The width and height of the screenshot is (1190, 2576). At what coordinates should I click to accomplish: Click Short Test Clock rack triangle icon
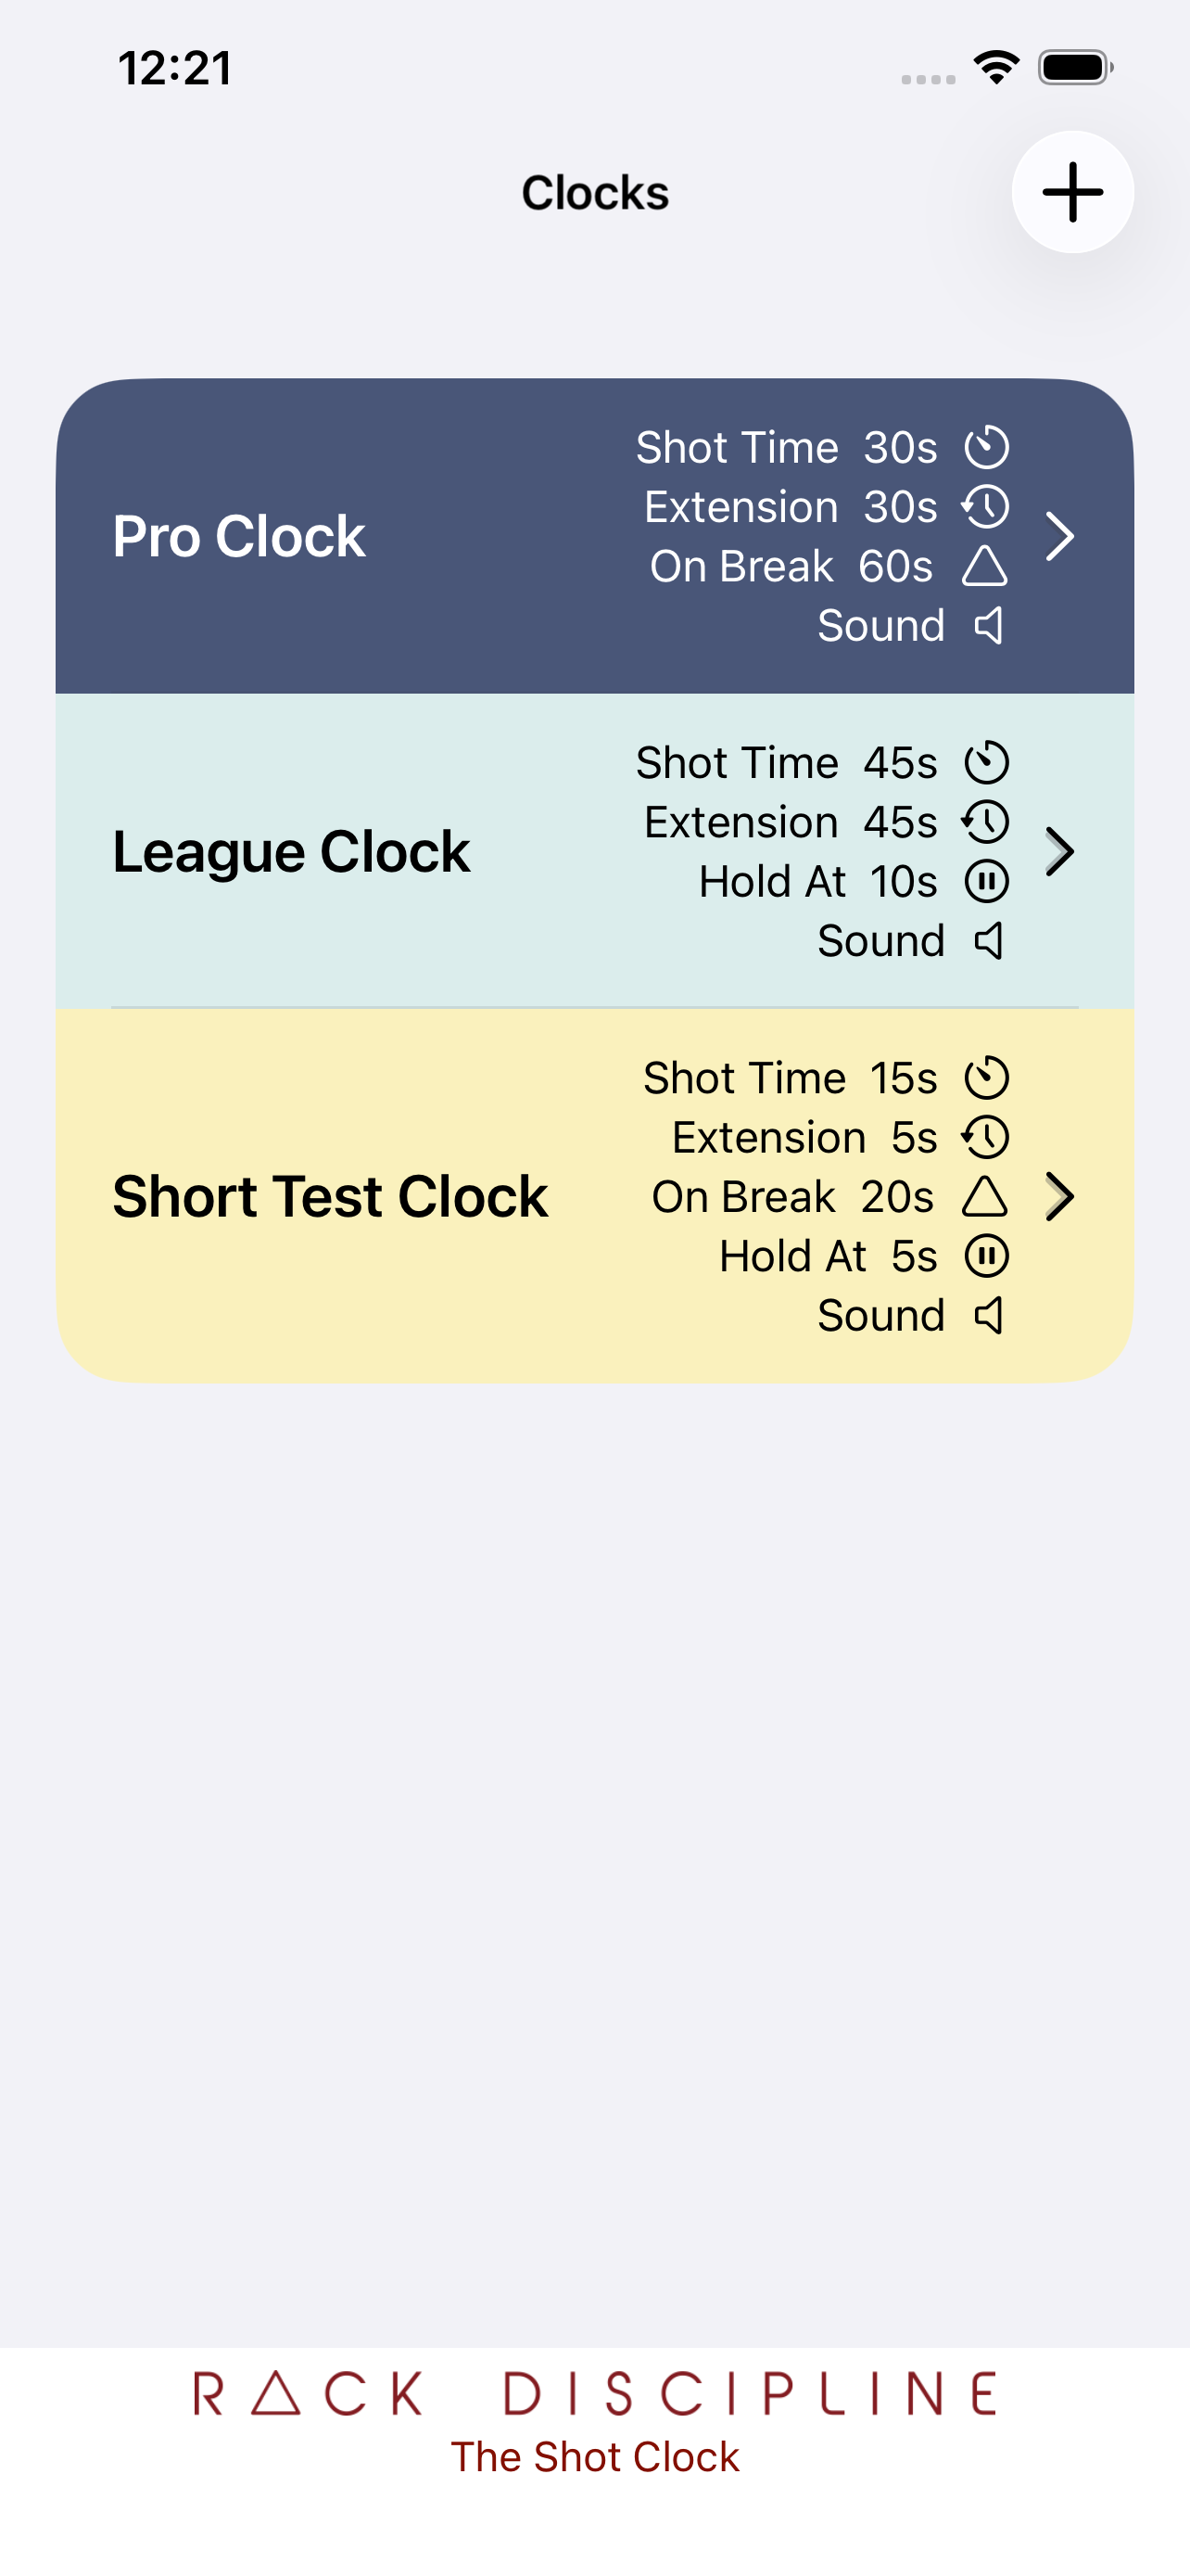click(984, 1196)
